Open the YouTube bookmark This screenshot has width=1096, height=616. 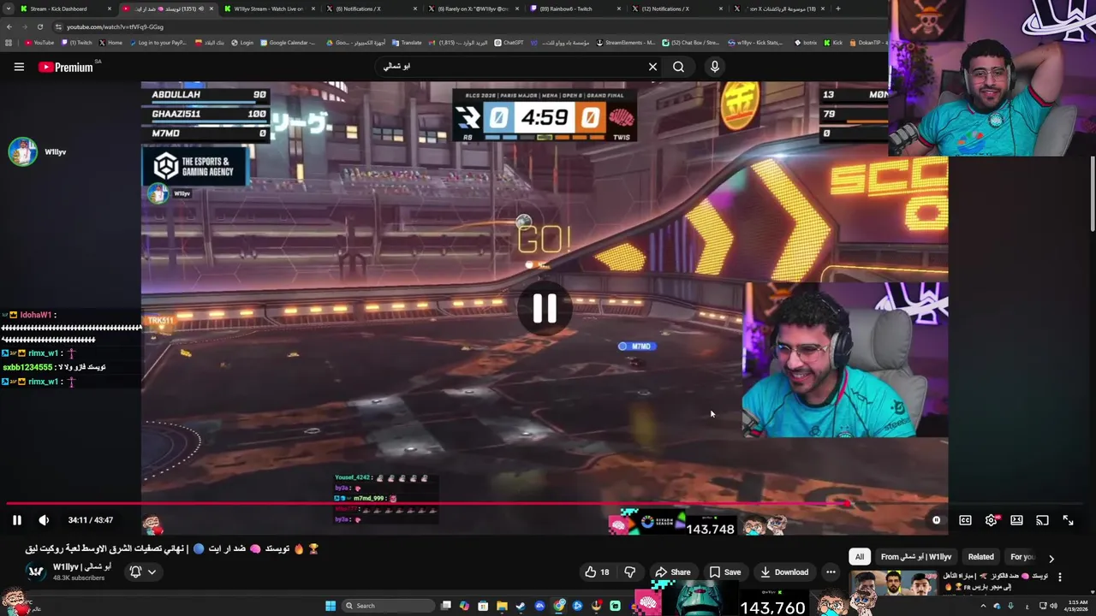click(x=39, y=43)
